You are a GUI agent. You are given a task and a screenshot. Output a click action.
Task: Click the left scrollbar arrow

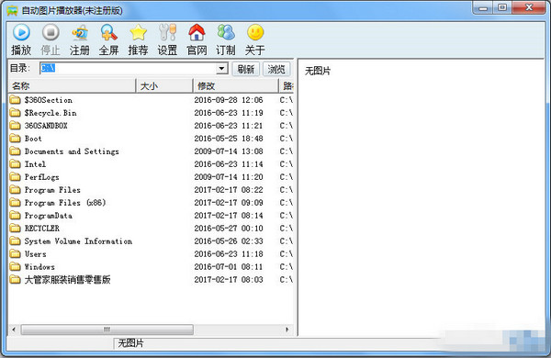tap(14, 330)
